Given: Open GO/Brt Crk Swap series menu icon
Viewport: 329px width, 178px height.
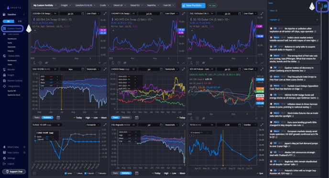Looking at the screenshot, I should coord(55,14).
